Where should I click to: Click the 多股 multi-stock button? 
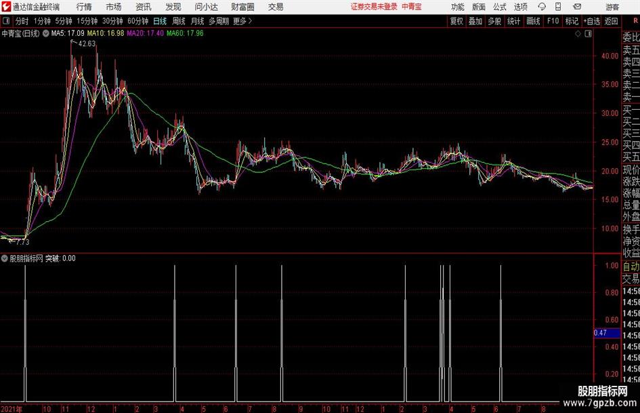click(x=494, y=21)
